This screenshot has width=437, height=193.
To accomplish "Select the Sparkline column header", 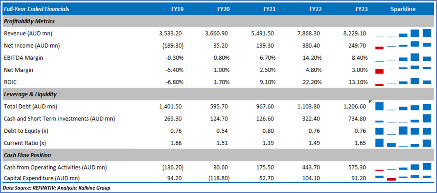I will 403,9.
